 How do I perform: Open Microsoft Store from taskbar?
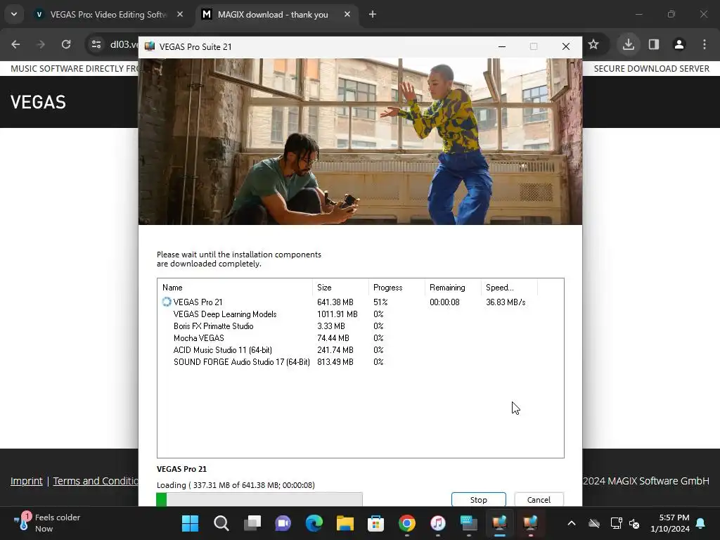point(375,523)
